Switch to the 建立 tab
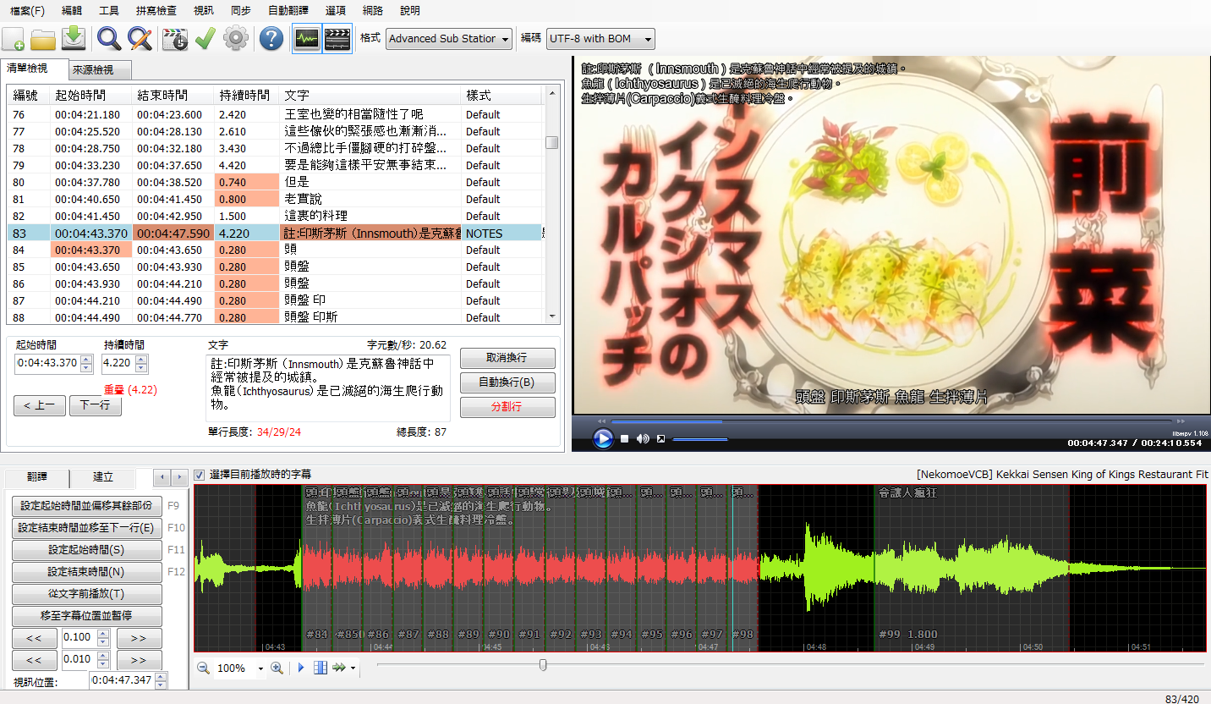 point(103,478)
